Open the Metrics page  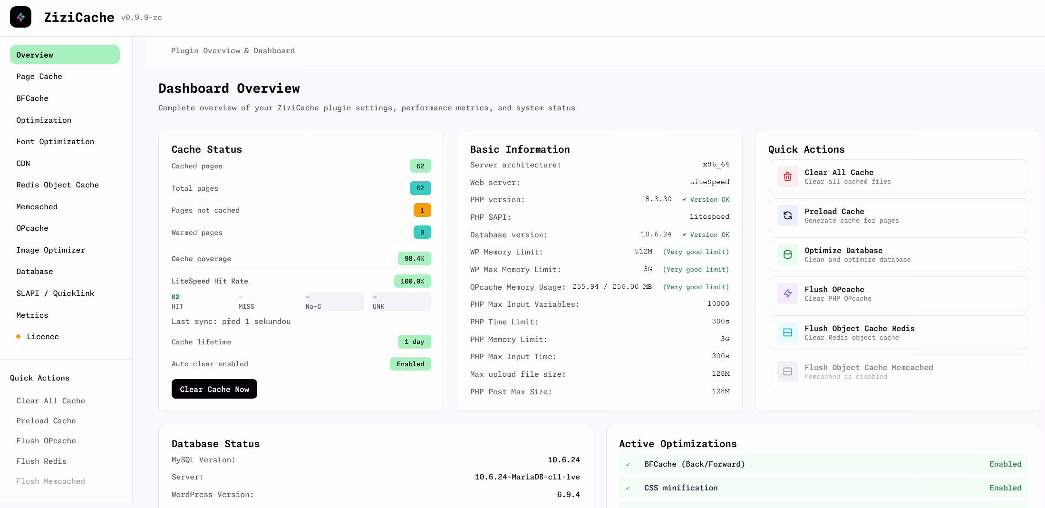32,315
